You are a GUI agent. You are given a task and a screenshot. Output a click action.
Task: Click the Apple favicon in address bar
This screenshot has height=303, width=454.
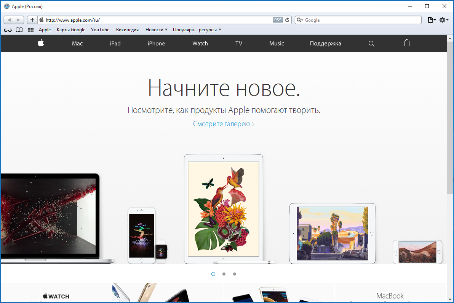click(42, 20)
